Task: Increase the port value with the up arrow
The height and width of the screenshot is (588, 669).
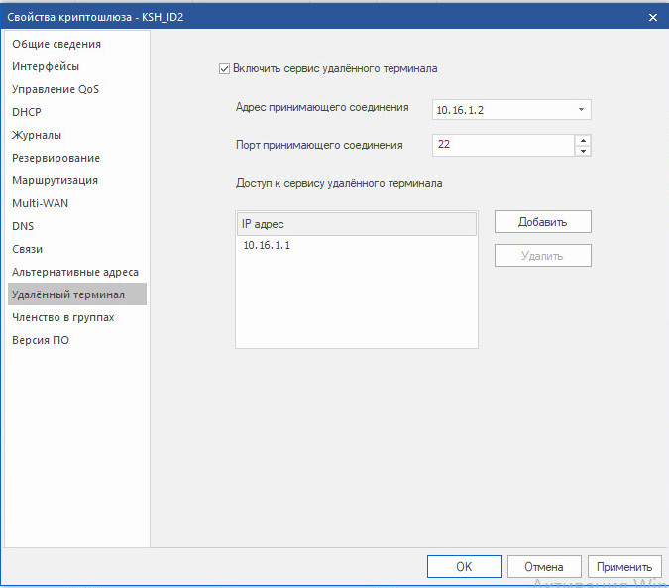Action: tap(583, 141)
